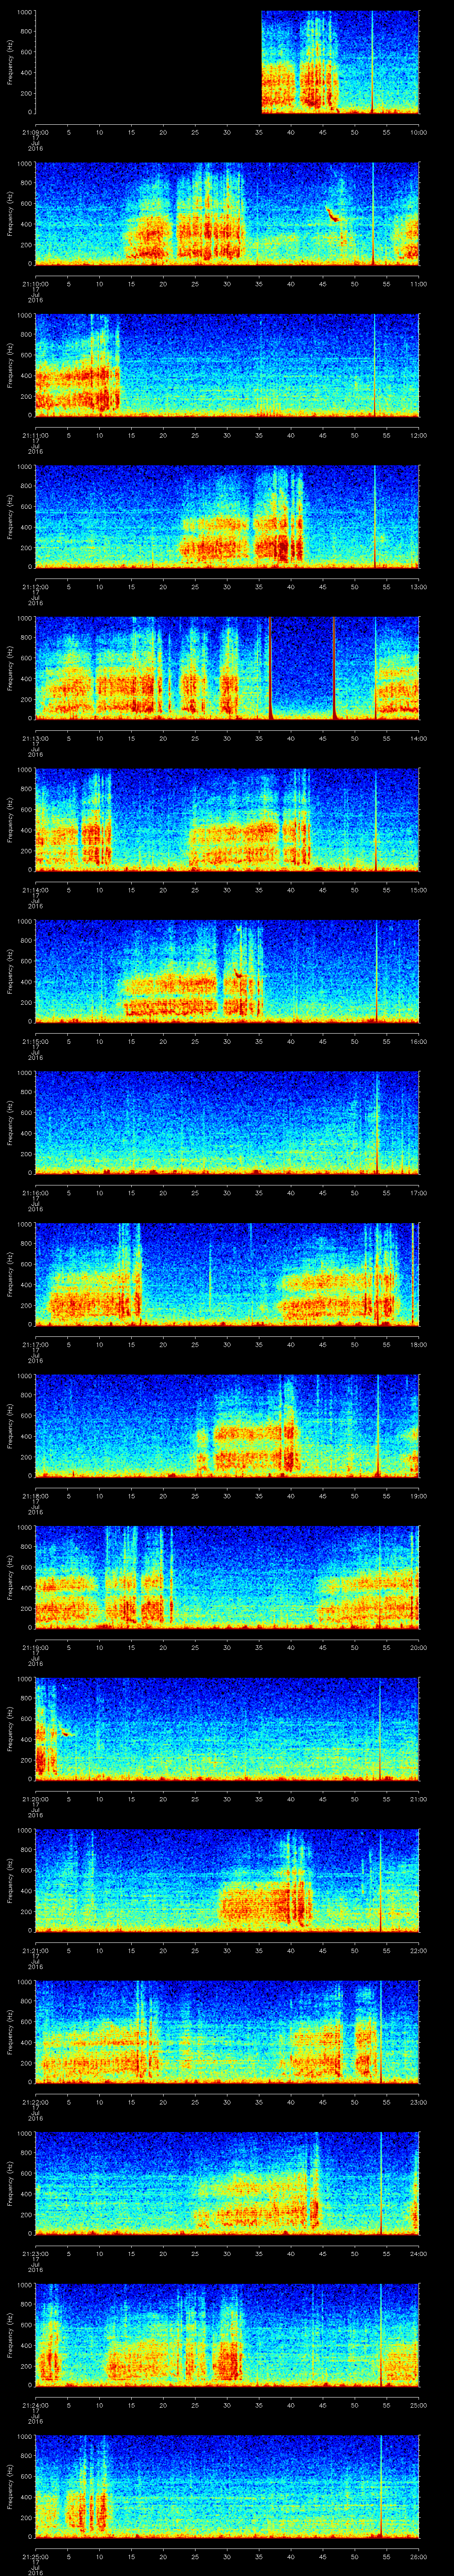Viewport: 454px width, 2576px height.
Task: Select the spectrogram panel beginning at 21:24:00
Action: click(227, 2335)
